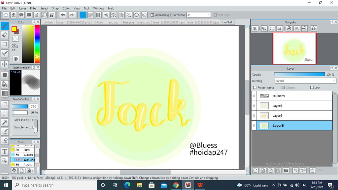Close the Brush Preview panel
The image size is (338, 190).
click(38, 67)
